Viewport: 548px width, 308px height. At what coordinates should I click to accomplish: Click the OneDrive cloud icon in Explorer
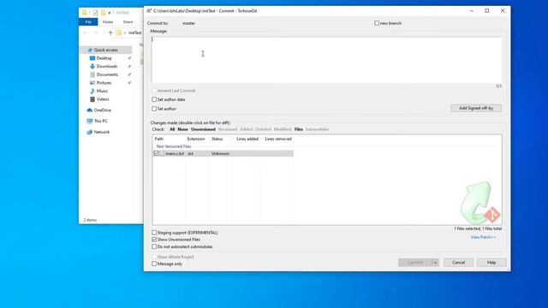89,110
